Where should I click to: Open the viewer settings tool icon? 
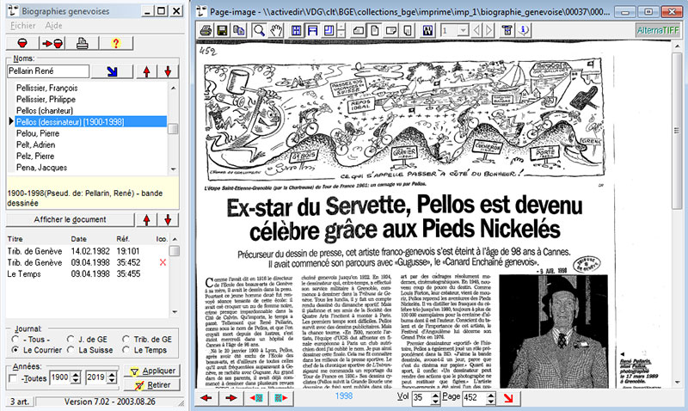pyautogui.click(x=507, y=30)
